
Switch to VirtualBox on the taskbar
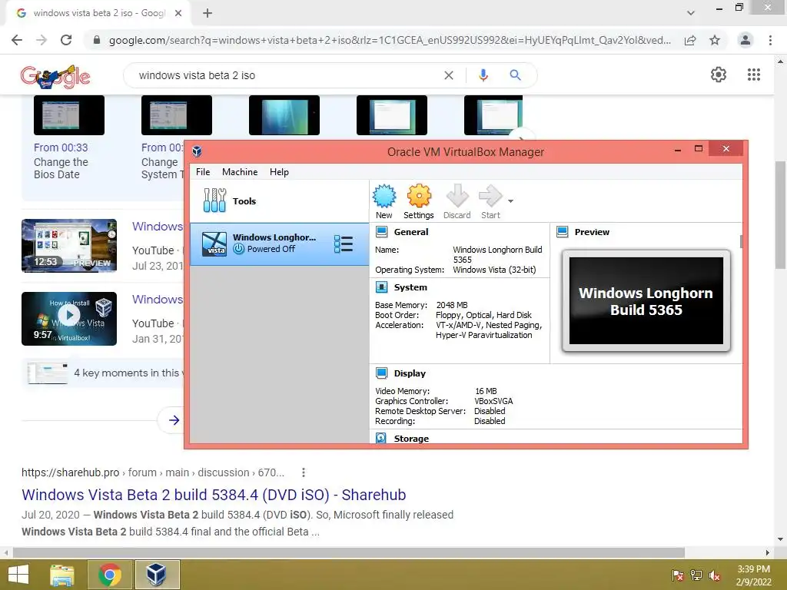point(157,575)
